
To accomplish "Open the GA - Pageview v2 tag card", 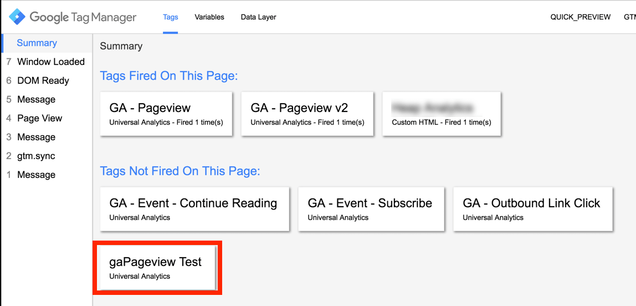I will (x=307, y=114).
